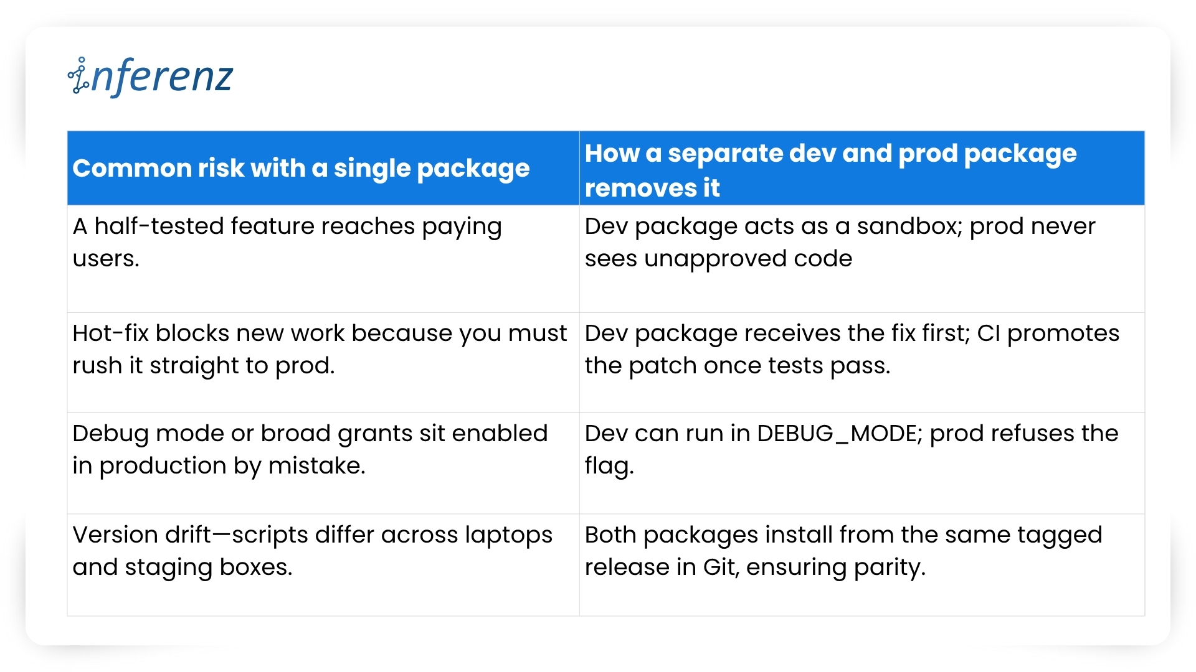Select the 'CI promotes the patch' cell
The width and height of the screenshot is (1196, 672).
click(862, 362)
